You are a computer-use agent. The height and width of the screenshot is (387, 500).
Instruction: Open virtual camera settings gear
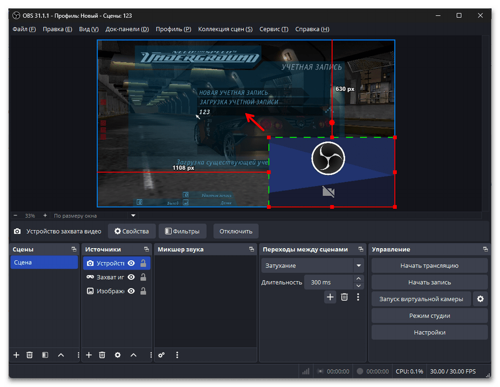481,299
